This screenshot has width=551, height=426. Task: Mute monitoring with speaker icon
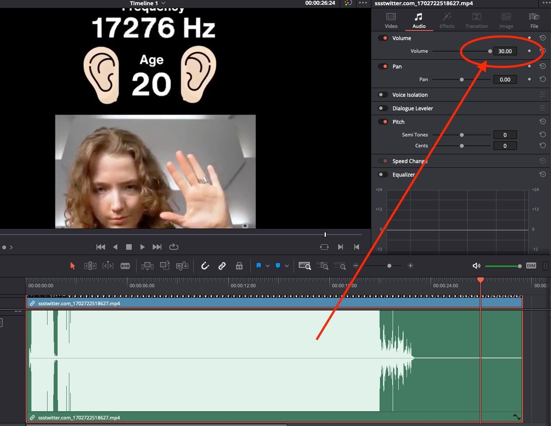click(x=476, y=266)
